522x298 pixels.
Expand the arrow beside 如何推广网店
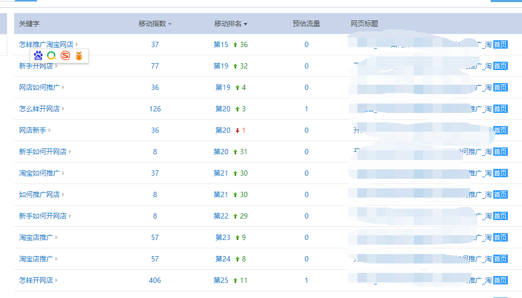coord(63,194)
